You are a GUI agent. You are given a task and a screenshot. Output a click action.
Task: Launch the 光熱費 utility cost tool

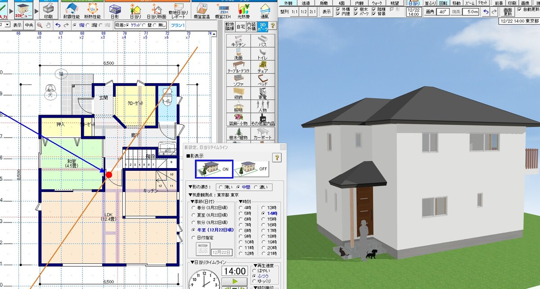pos(243,11)
